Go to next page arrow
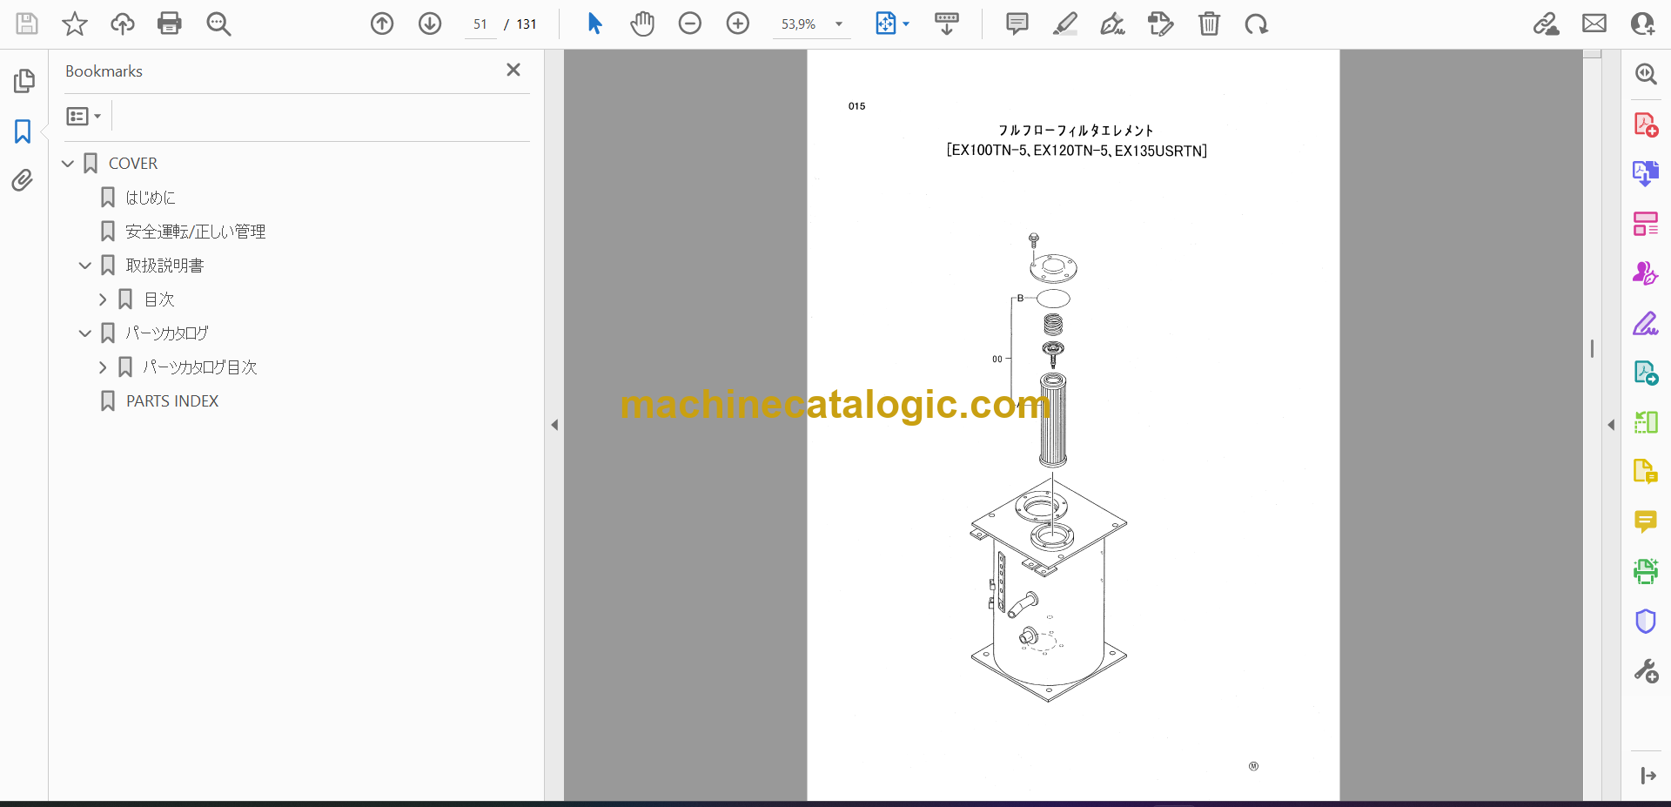Image resolution: width=1671 pixels, height=807 pixels. coord(430,24)
